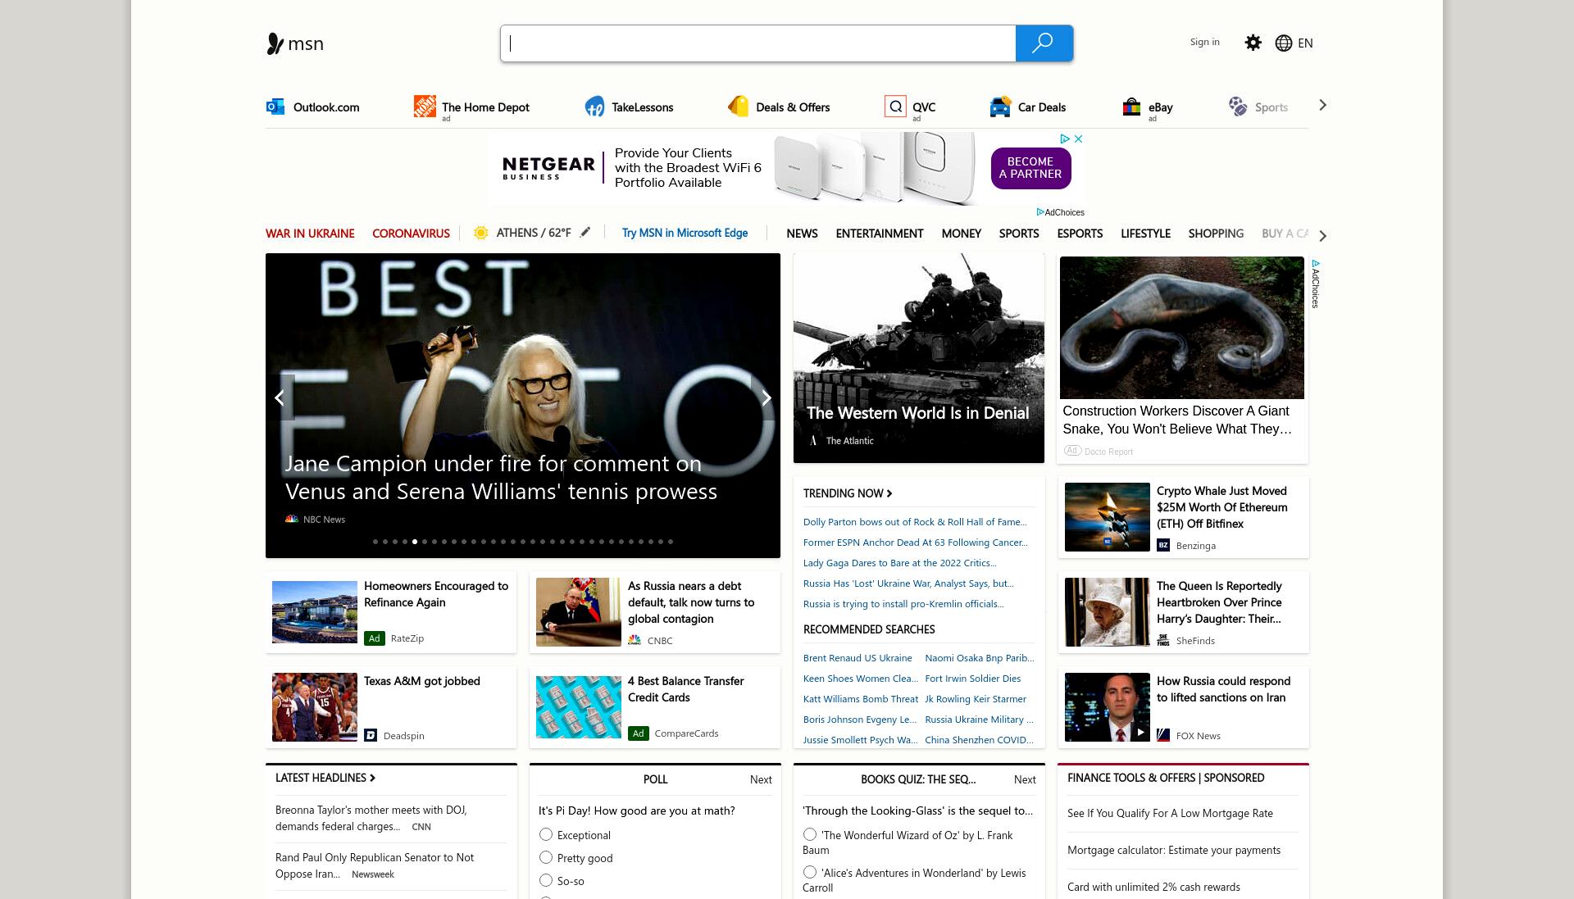Click the Benzinga BZ source icon
Image resolution: width=1574 pixels, height=899 pixels.
point(1163,545)
